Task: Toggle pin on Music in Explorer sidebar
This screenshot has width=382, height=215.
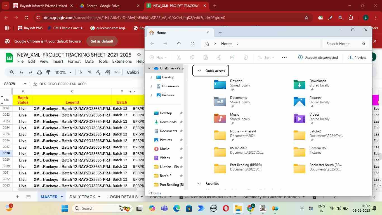Action: (181, 149)
